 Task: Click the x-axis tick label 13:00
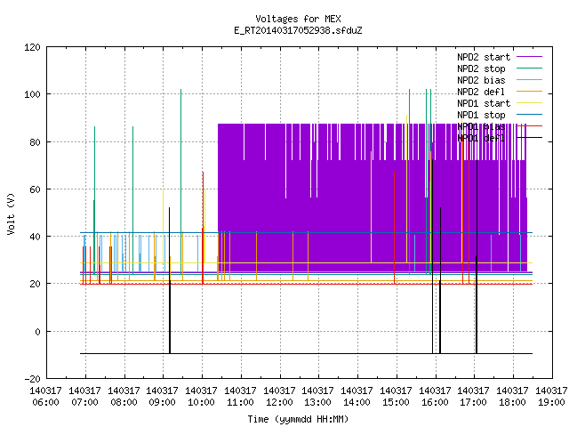[x=318, y=402]
